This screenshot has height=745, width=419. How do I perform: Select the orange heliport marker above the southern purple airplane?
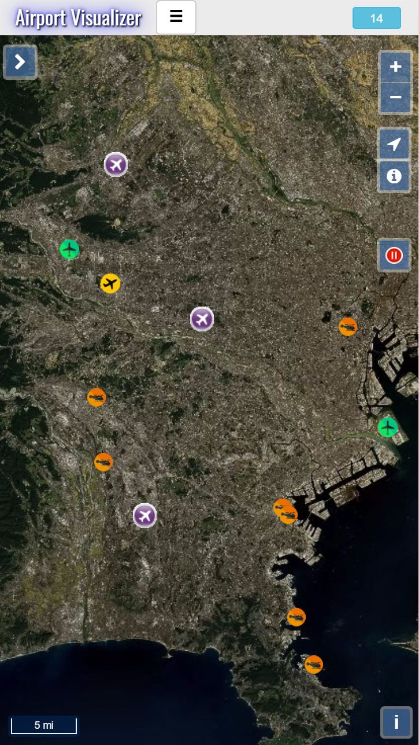pos(103,462)
